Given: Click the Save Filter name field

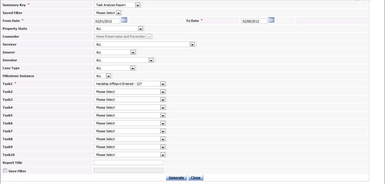Looking at the screenshot, I should point(128,171).
